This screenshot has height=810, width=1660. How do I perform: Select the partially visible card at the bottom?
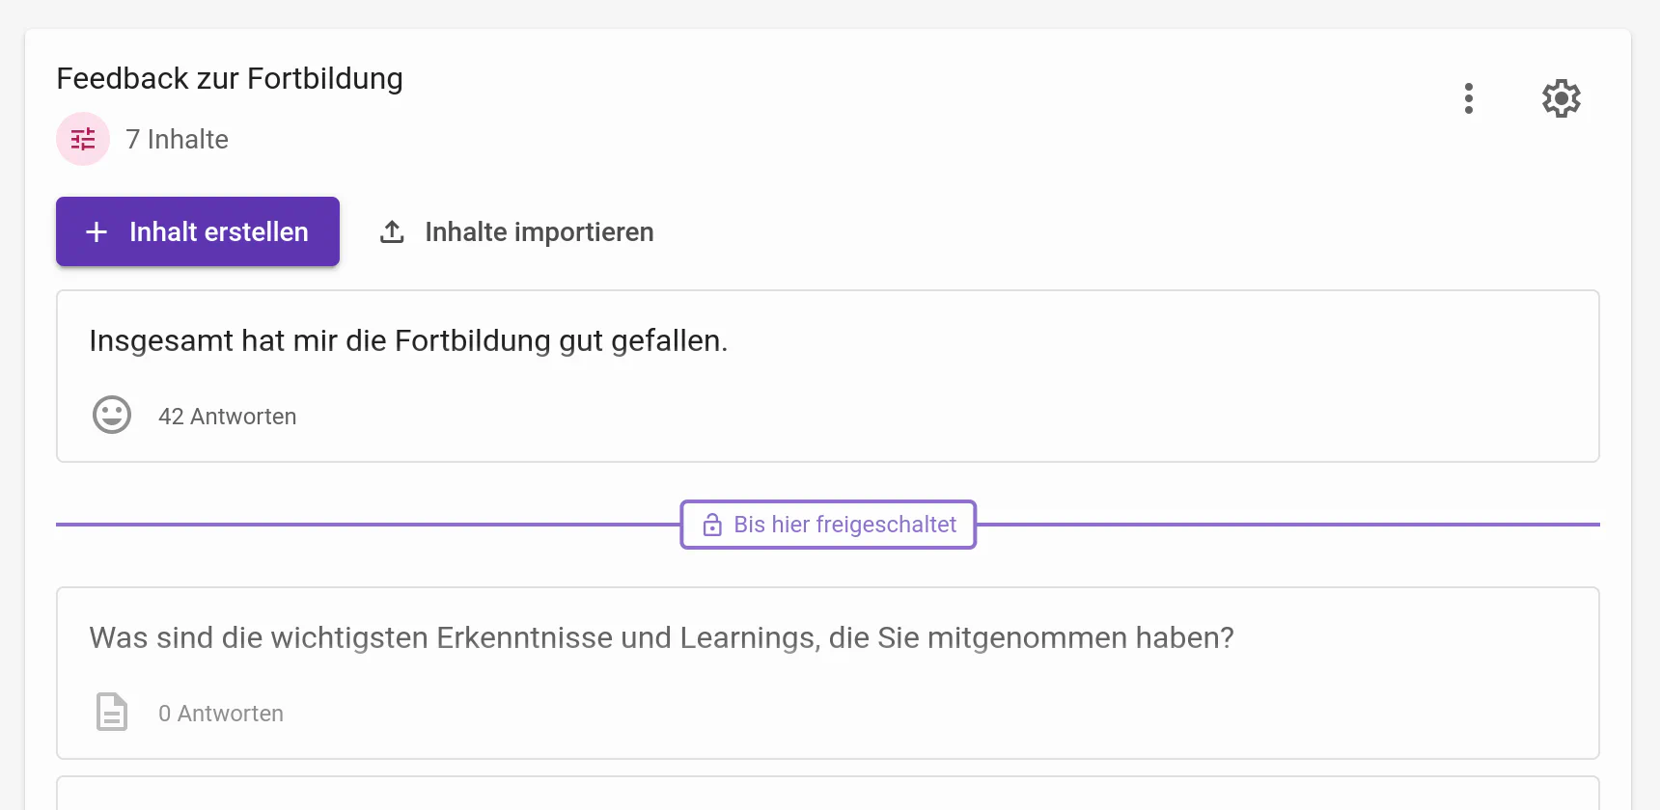tap(827, 794)
